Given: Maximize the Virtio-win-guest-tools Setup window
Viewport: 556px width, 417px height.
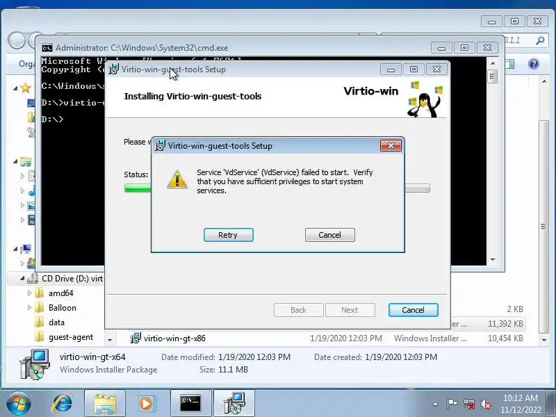Looking at the screenshot, I should click(x=414, y=69).
